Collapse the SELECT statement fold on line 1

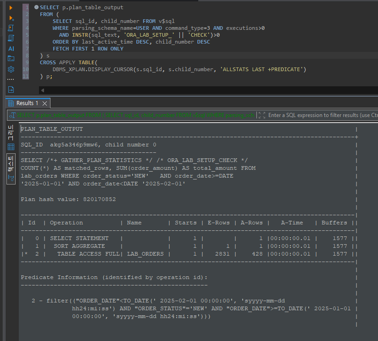(x=36, y=7)
